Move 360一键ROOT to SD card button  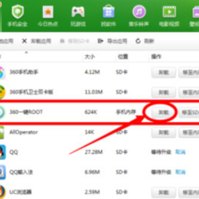(x=189, y=112)
